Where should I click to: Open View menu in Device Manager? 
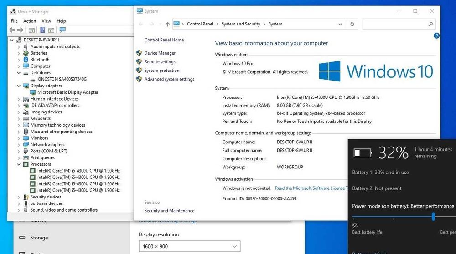[46, 21]
